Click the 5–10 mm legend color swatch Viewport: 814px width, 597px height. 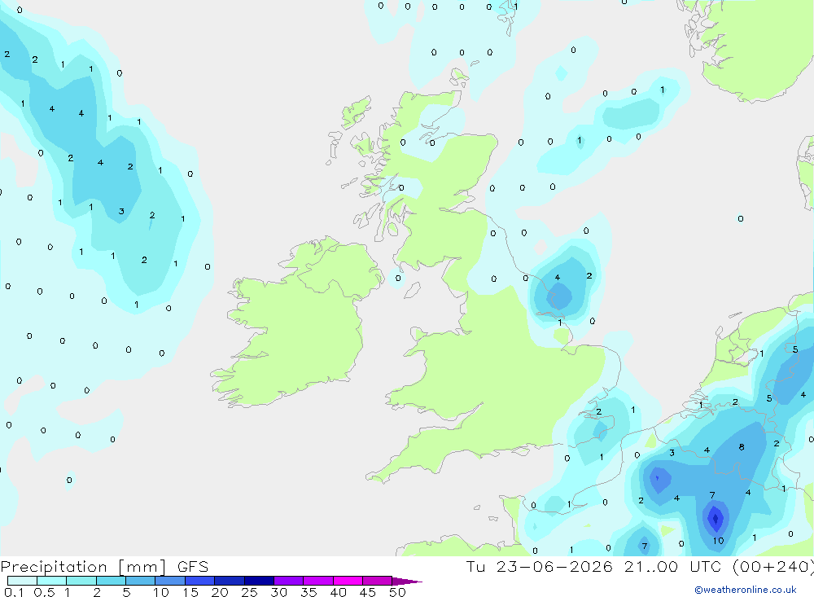pyautogui.click(x=141, y=581)
